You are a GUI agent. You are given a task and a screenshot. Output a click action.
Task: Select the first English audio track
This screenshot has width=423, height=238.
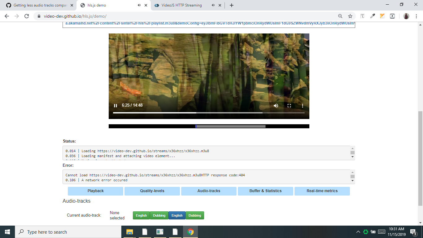pyautogui.click(x=141, y=215)
